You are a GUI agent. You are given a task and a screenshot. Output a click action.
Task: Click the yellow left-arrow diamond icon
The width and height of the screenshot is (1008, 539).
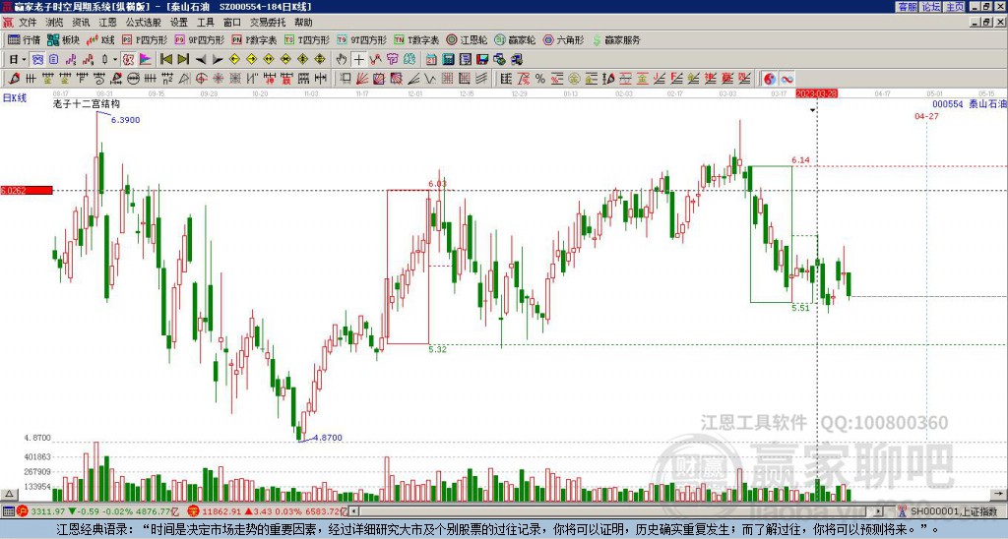(234, 60)
